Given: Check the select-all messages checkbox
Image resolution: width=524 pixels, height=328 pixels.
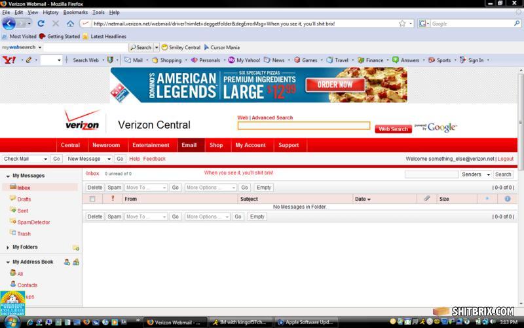Looking at the screenshot, I should click(x=92, y=199).
